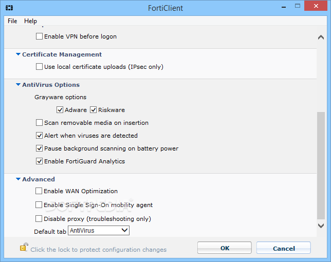331x262 pixels.
Task: Click the scroll down arrow
Action: point(321,226)
